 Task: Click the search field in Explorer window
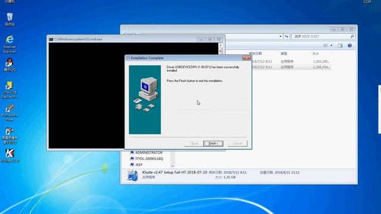pos(321,36)
